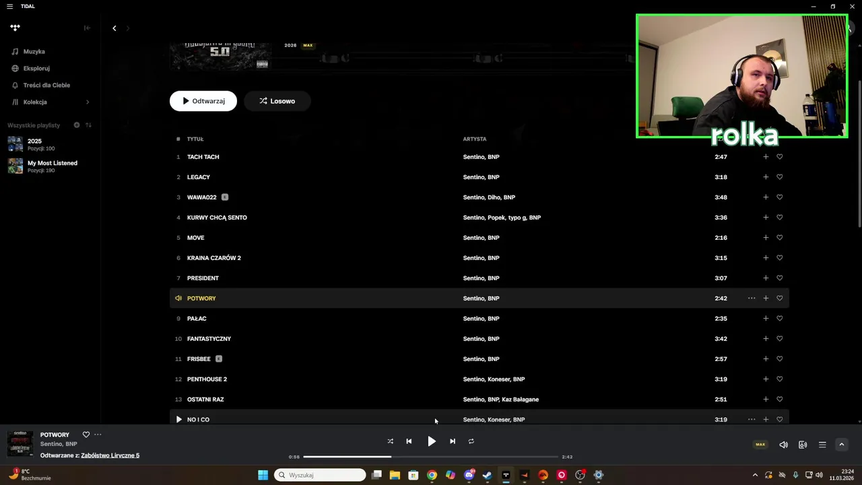Click the Odtwarzaj play button
The width and height of the screenshot is (862, 485).
(203, 101)
